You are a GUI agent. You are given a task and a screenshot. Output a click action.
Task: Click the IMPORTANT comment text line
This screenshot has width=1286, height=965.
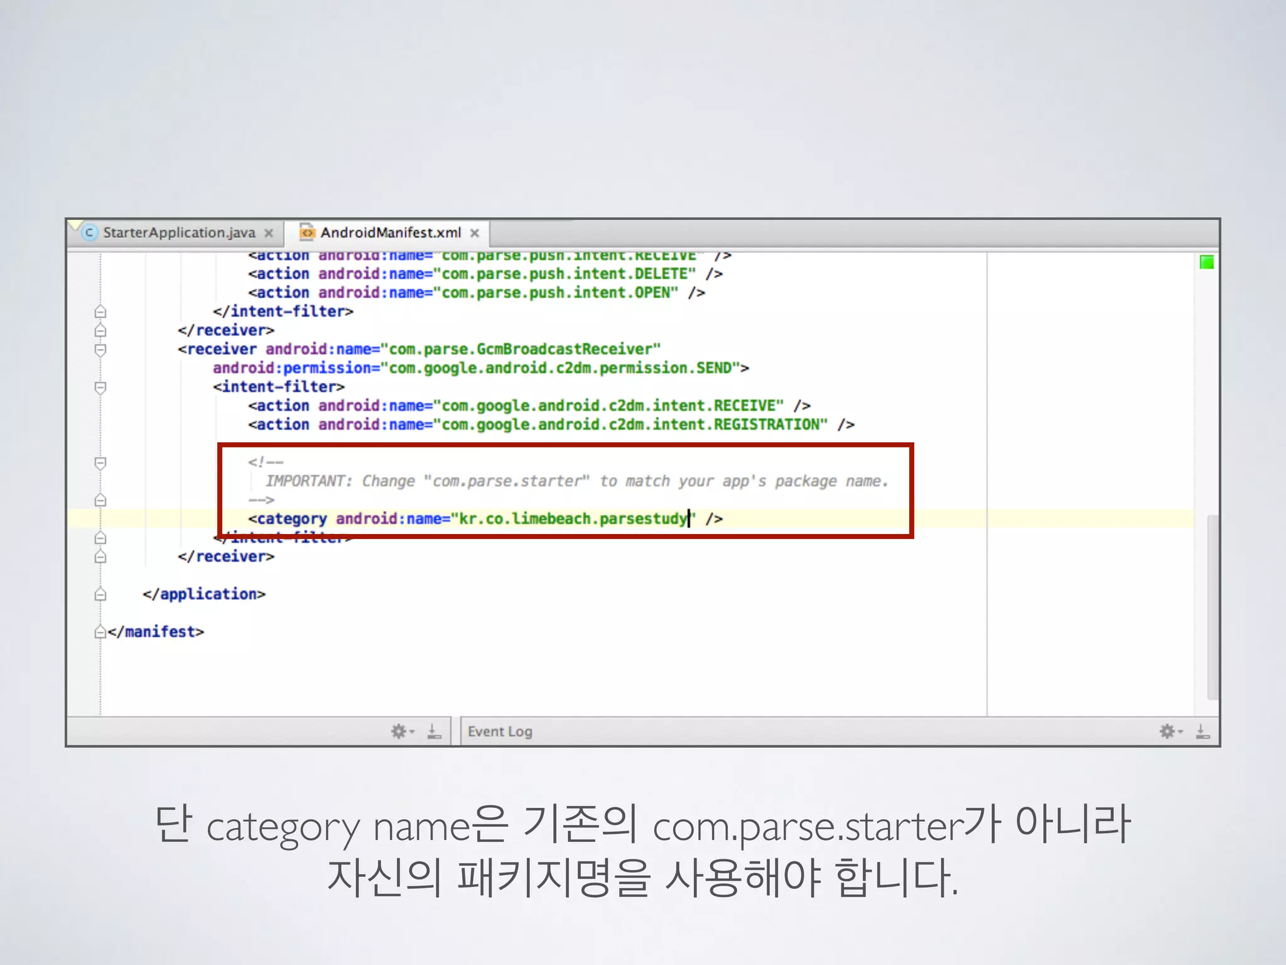click(x=576, y=481)
